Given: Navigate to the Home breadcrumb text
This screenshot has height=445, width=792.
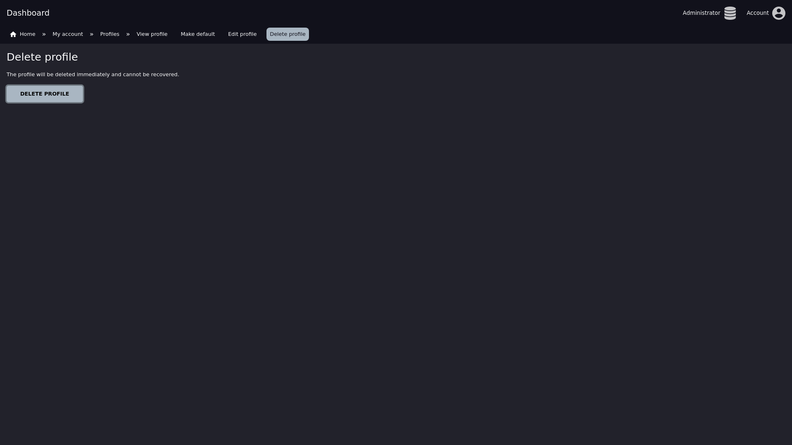Looking at the screenshot, I should click(28, 34).
